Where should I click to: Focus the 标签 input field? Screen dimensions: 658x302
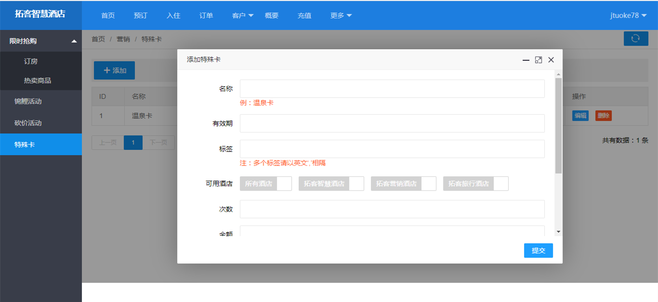click(392, 149)
